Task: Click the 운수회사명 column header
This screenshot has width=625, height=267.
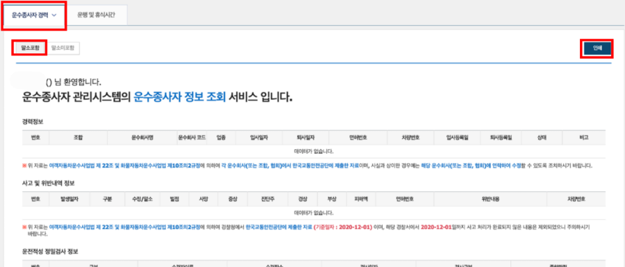Action: (142, 137)
